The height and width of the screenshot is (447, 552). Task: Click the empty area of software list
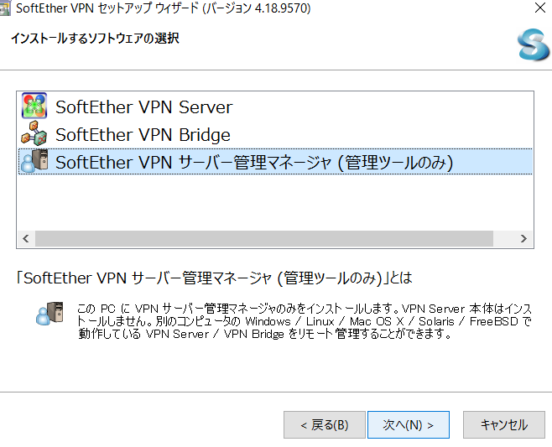(x=275, y=202)
